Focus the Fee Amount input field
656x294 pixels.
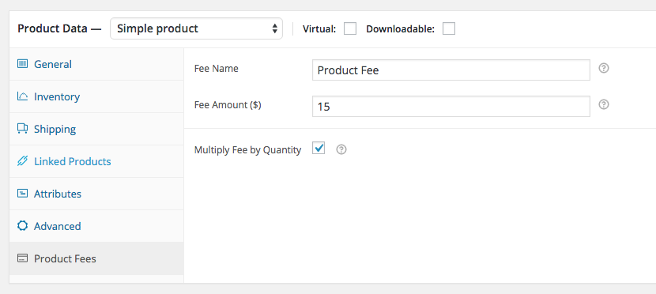coord(451,106)
